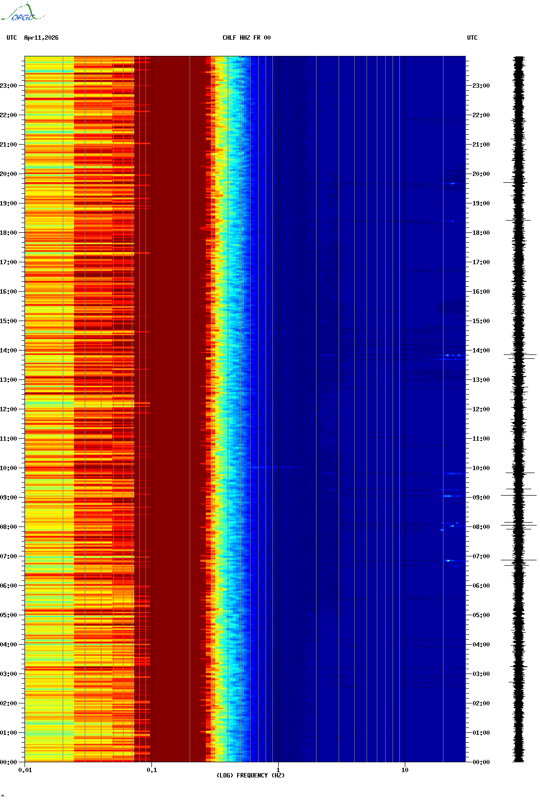Click the Apr11,2026 date label
Image resolution: width=540 pixels, height=801 pixels.
[x=41, y=38]
